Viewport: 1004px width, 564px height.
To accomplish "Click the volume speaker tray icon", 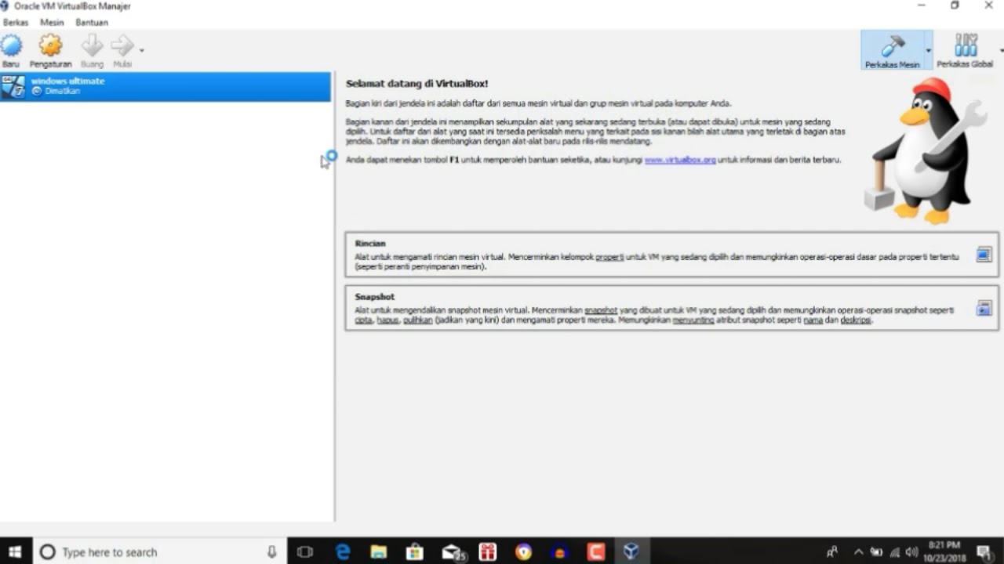I will tap(911, 551).
